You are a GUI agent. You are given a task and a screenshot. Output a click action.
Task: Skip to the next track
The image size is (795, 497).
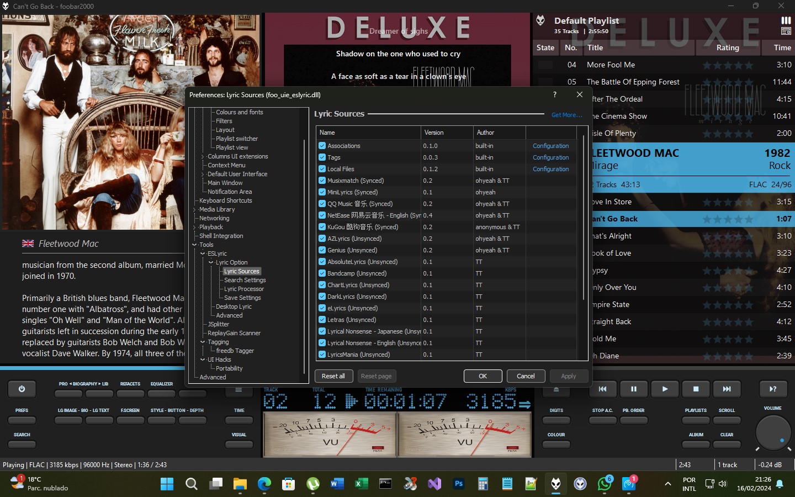(727, 389)
